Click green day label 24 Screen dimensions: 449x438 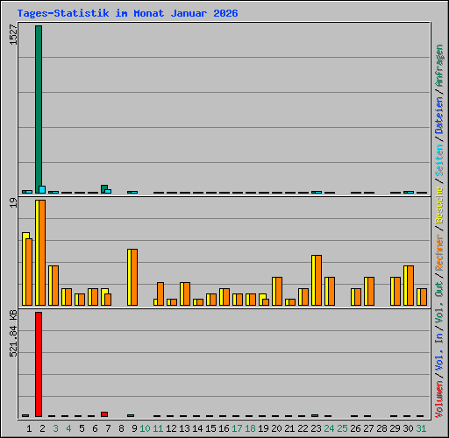coord(329,428)
